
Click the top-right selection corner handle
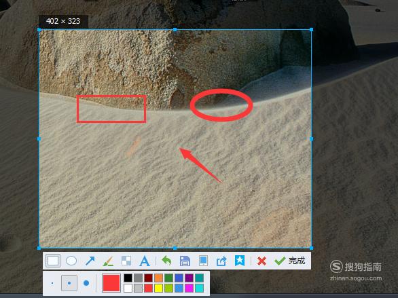[312, 30]
